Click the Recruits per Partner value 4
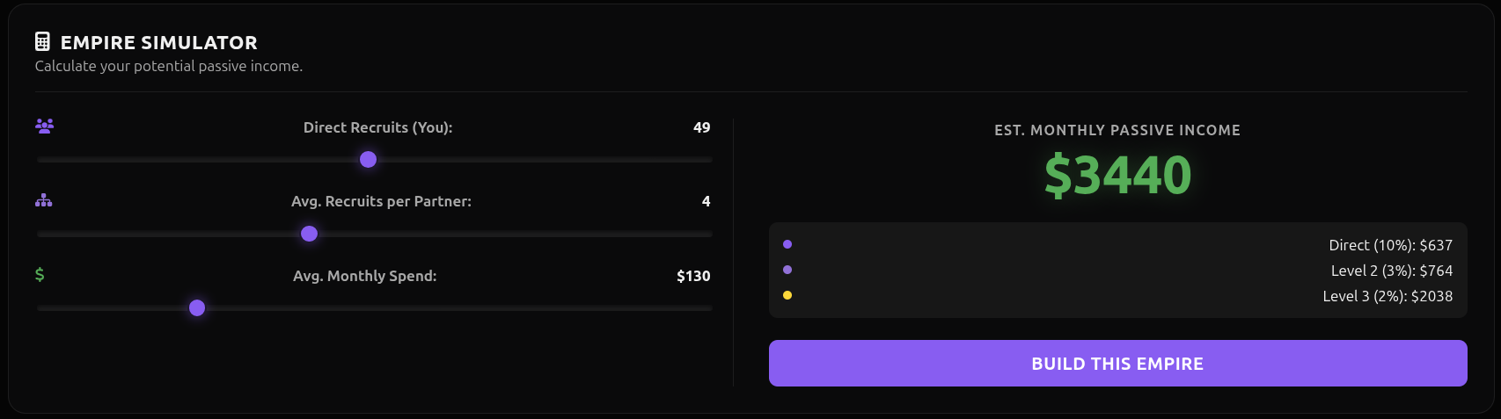1501x419 pixels. (x=706, y=201)
